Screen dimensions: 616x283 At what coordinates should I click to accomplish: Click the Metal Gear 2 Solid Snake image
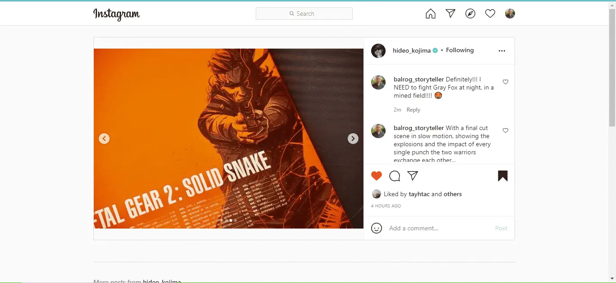[x=229, y=139]
